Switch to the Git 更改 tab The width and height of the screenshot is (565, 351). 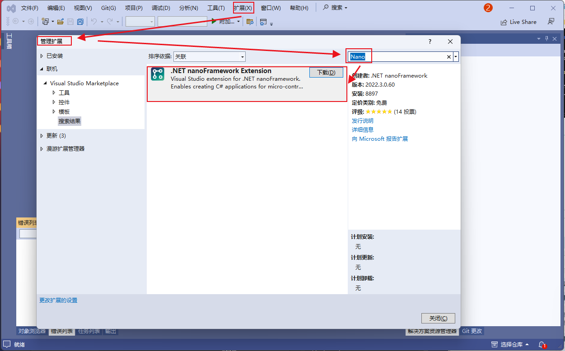click(472, 331)
